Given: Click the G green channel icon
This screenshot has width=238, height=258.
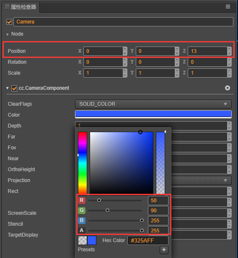Looking at the screenshot, I should pos(82,210).
